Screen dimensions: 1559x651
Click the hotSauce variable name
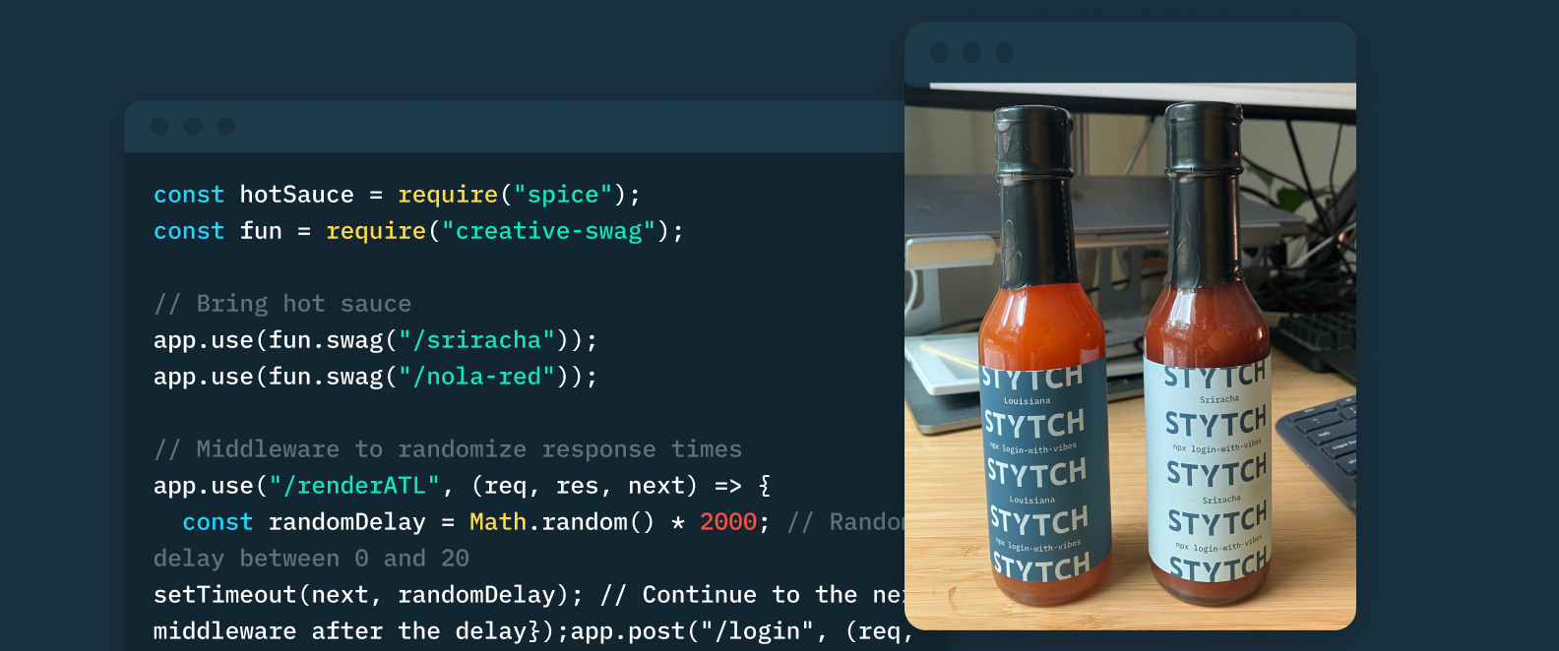point(297,195)
